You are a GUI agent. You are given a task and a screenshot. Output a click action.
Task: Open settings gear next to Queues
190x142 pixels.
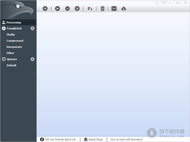coord(33,59)
